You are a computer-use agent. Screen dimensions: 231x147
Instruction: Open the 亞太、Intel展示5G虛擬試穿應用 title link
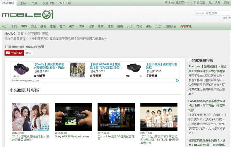(116, 138)
